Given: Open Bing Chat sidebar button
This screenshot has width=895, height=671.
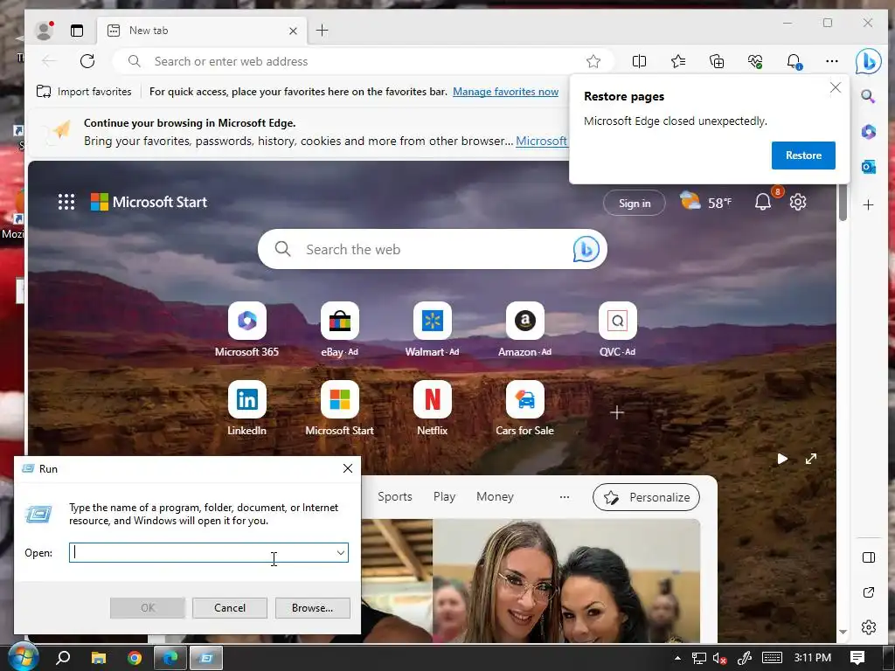Looking at the screenshot, I should [x=868, y=61].
